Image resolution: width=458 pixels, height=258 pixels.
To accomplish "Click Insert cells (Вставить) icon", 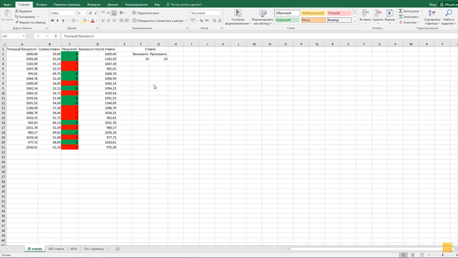I will [x=365, y=14].
